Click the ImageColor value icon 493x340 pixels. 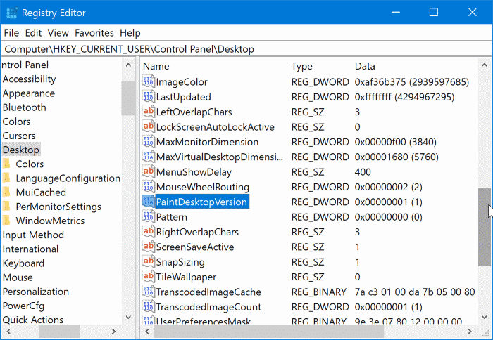[x=148, y=81]
